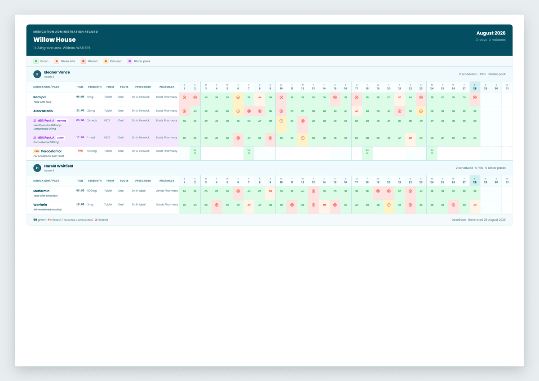
Task: Click the Lunch tag on MDS Pack A
Action: 60,138
